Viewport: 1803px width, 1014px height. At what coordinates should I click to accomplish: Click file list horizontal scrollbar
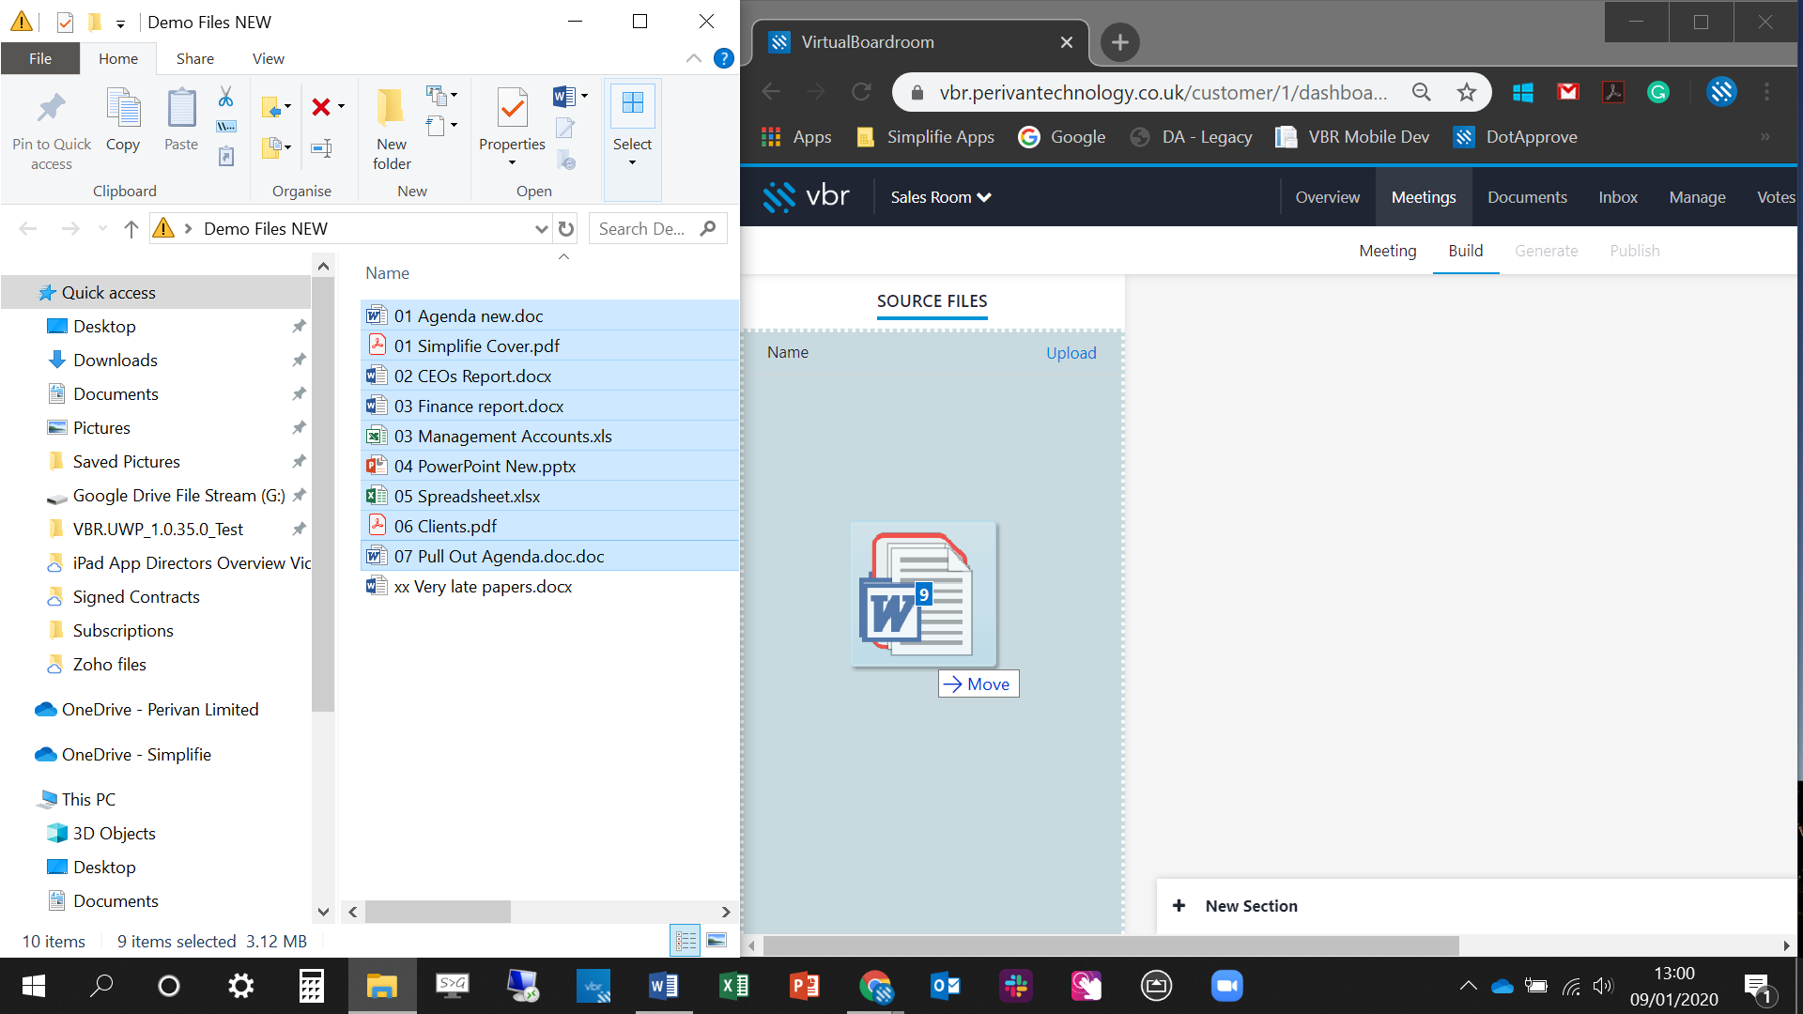click(x=437, y=911)
